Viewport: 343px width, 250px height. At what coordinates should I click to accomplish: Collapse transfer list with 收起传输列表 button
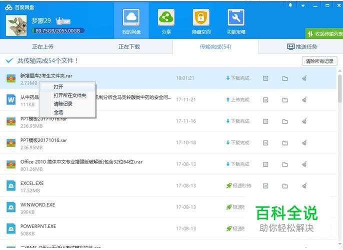[x=324, y=33]
